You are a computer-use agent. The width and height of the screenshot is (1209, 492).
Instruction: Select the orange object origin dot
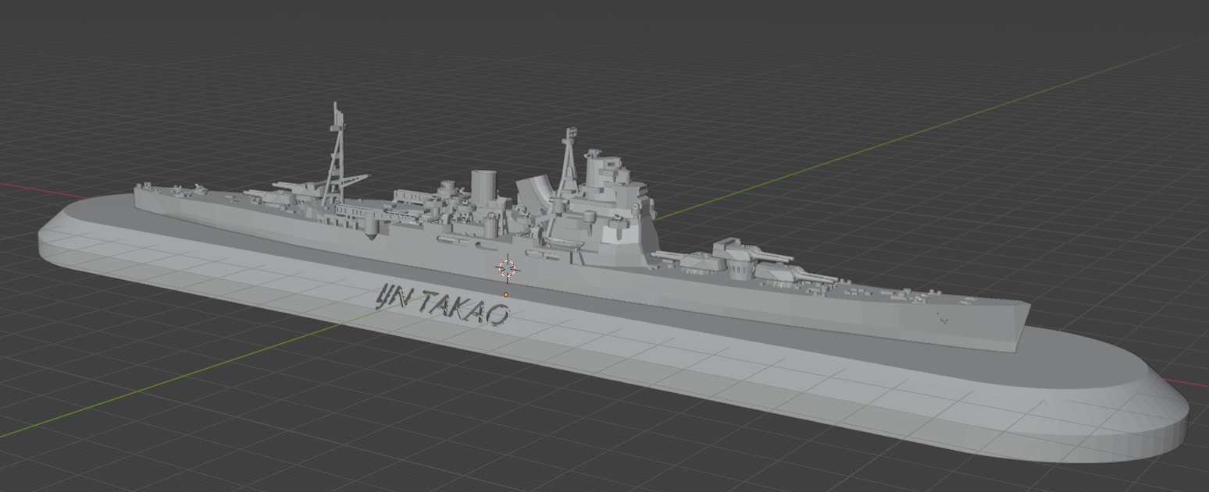tap(506, 295)
